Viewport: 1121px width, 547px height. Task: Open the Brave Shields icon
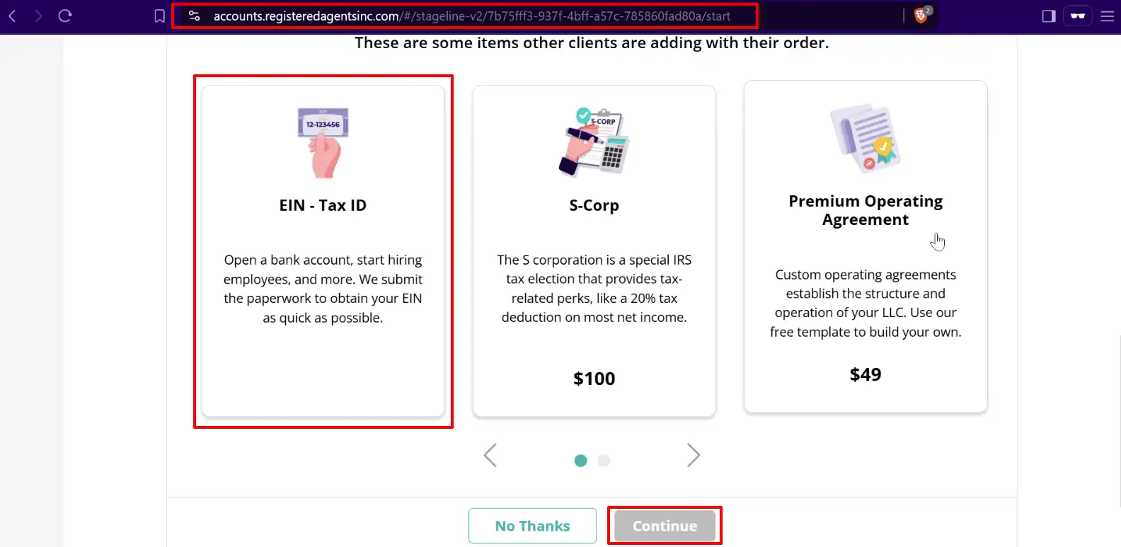coord(921,16)
